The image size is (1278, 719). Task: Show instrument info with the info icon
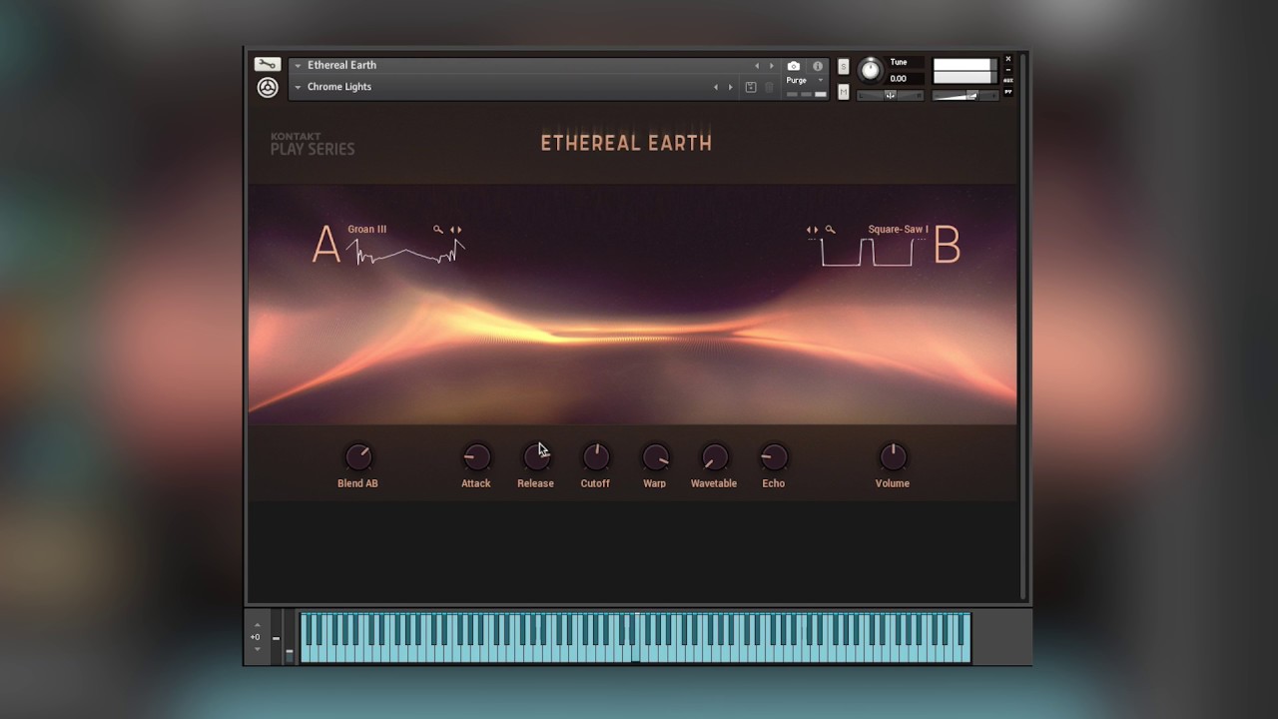tap(818, 66)
